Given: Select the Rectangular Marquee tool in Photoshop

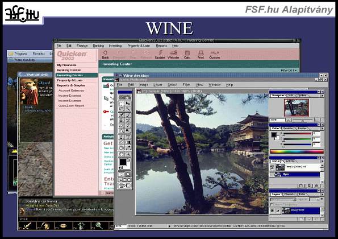Looking at the screenshot, I should tap(121, 103).
